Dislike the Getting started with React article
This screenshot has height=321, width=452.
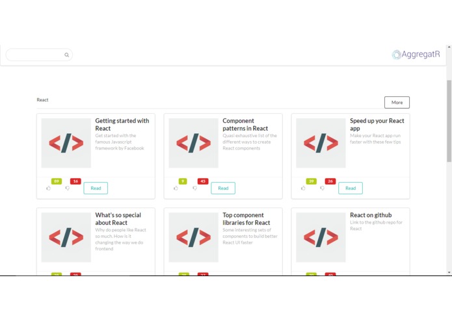(68, 188)
